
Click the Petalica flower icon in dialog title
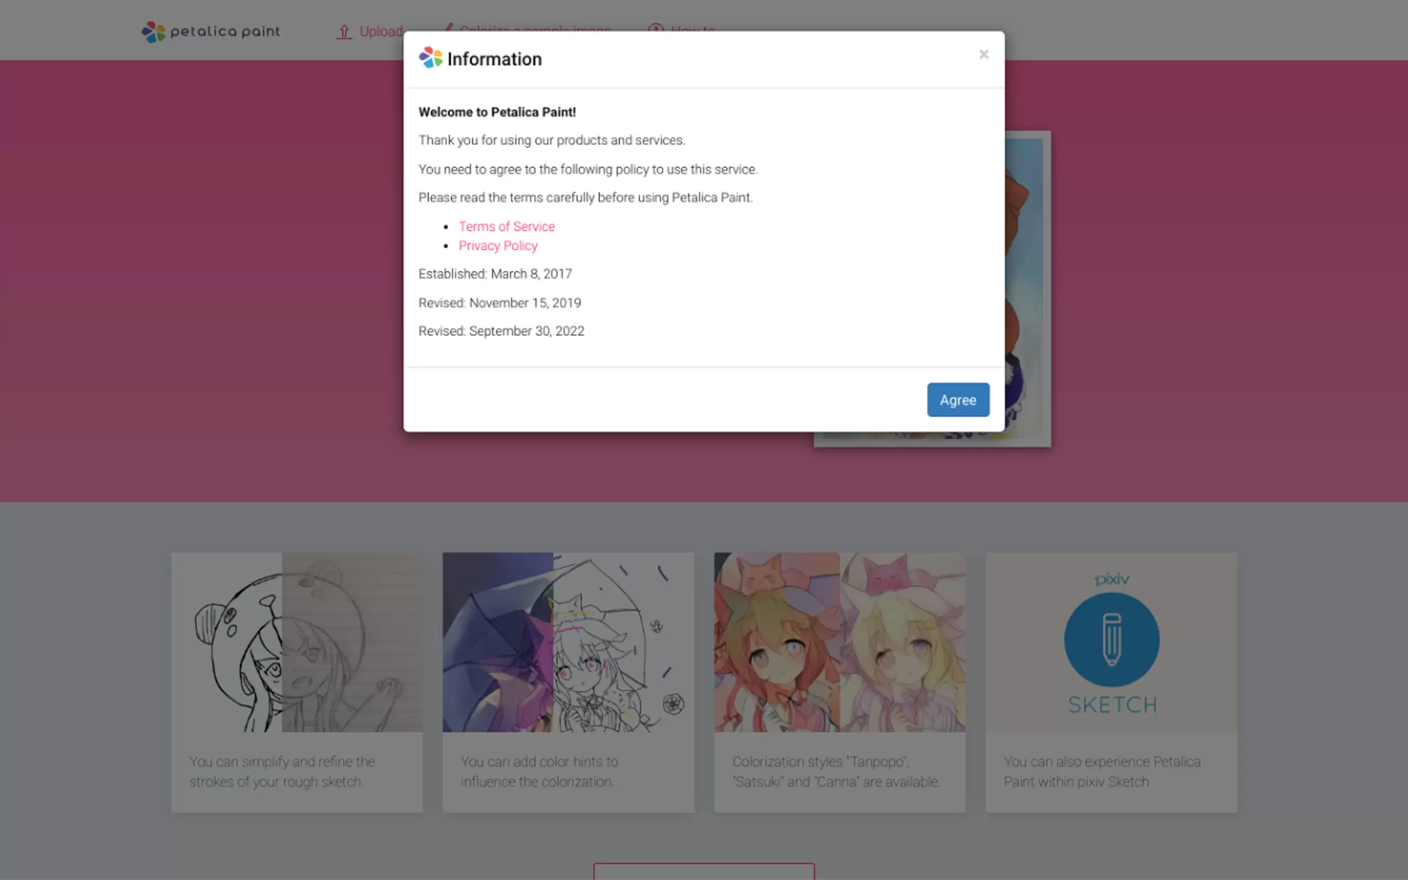431,58
